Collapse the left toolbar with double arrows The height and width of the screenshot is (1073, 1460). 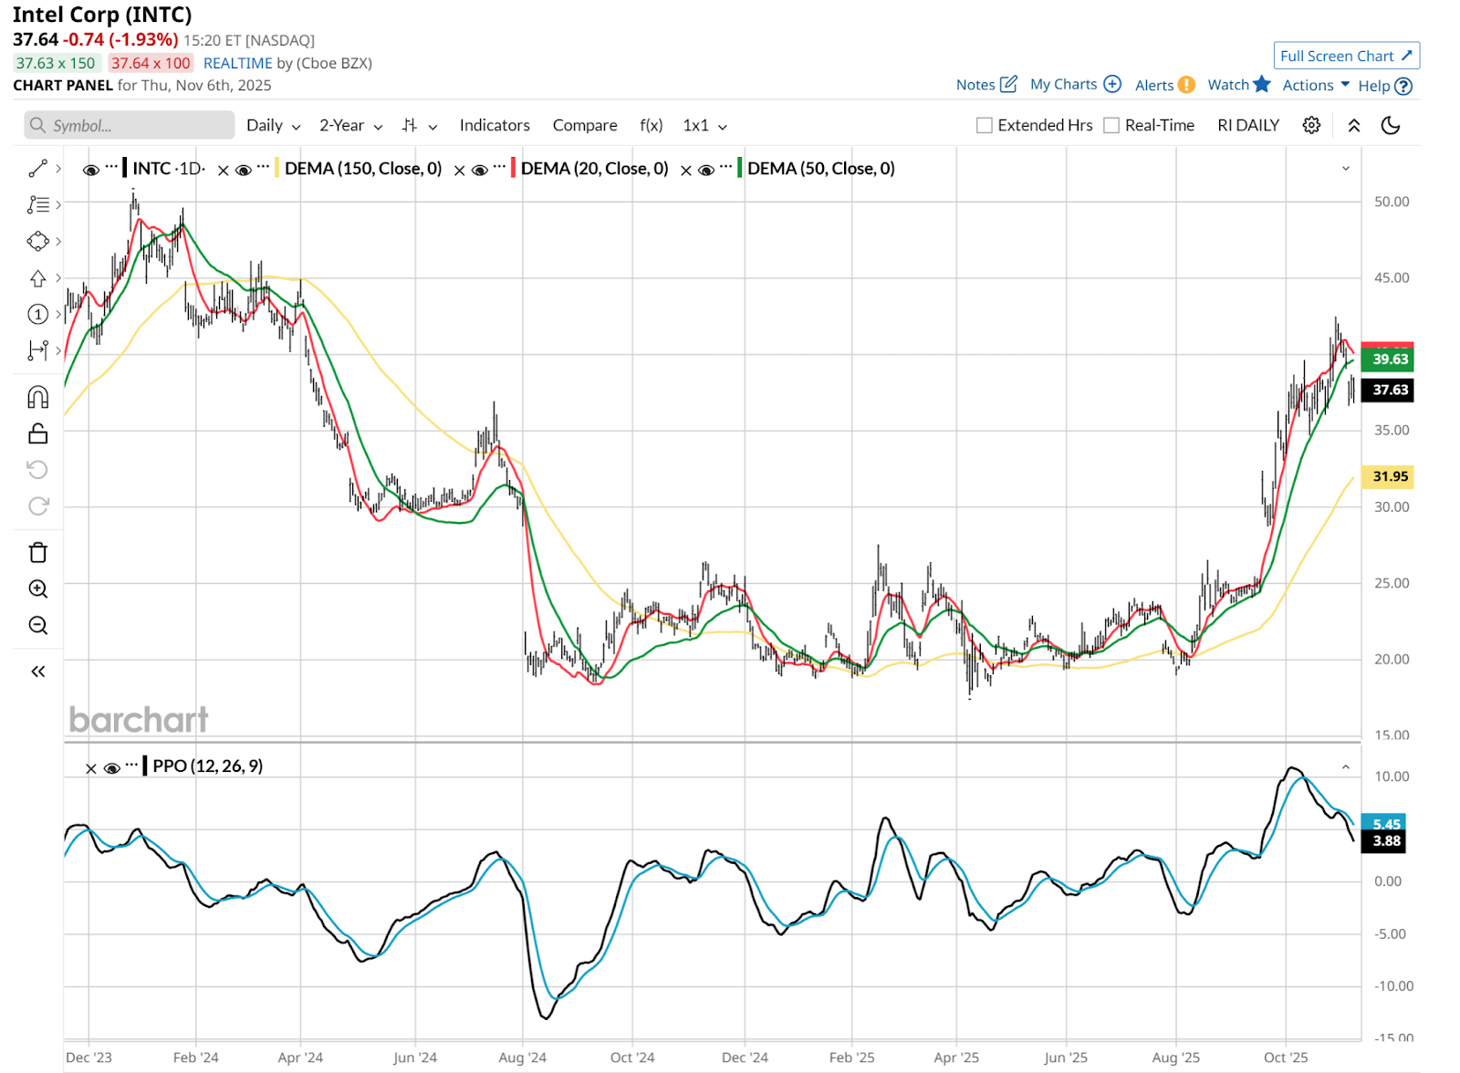37,672
